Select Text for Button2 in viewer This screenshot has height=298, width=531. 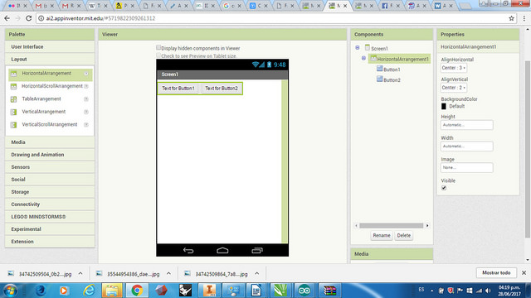(222, 89)
